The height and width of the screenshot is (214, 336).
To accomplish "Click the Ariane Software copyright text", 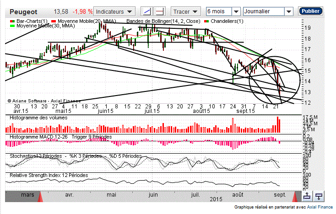I will click(44, 101).
